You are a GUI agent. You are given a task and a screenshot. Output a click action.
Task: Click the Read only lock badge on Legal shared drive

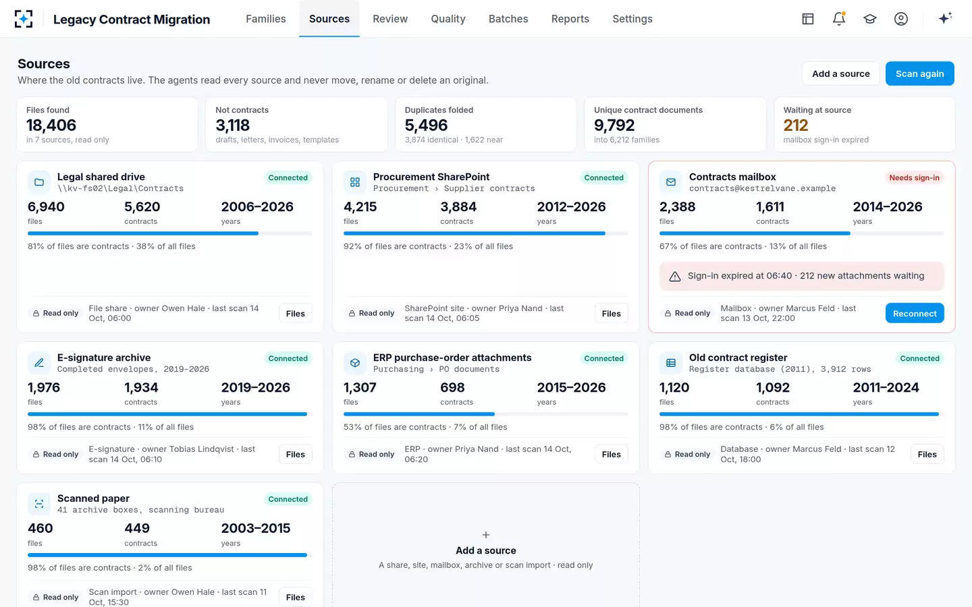(x=55, y=314)
